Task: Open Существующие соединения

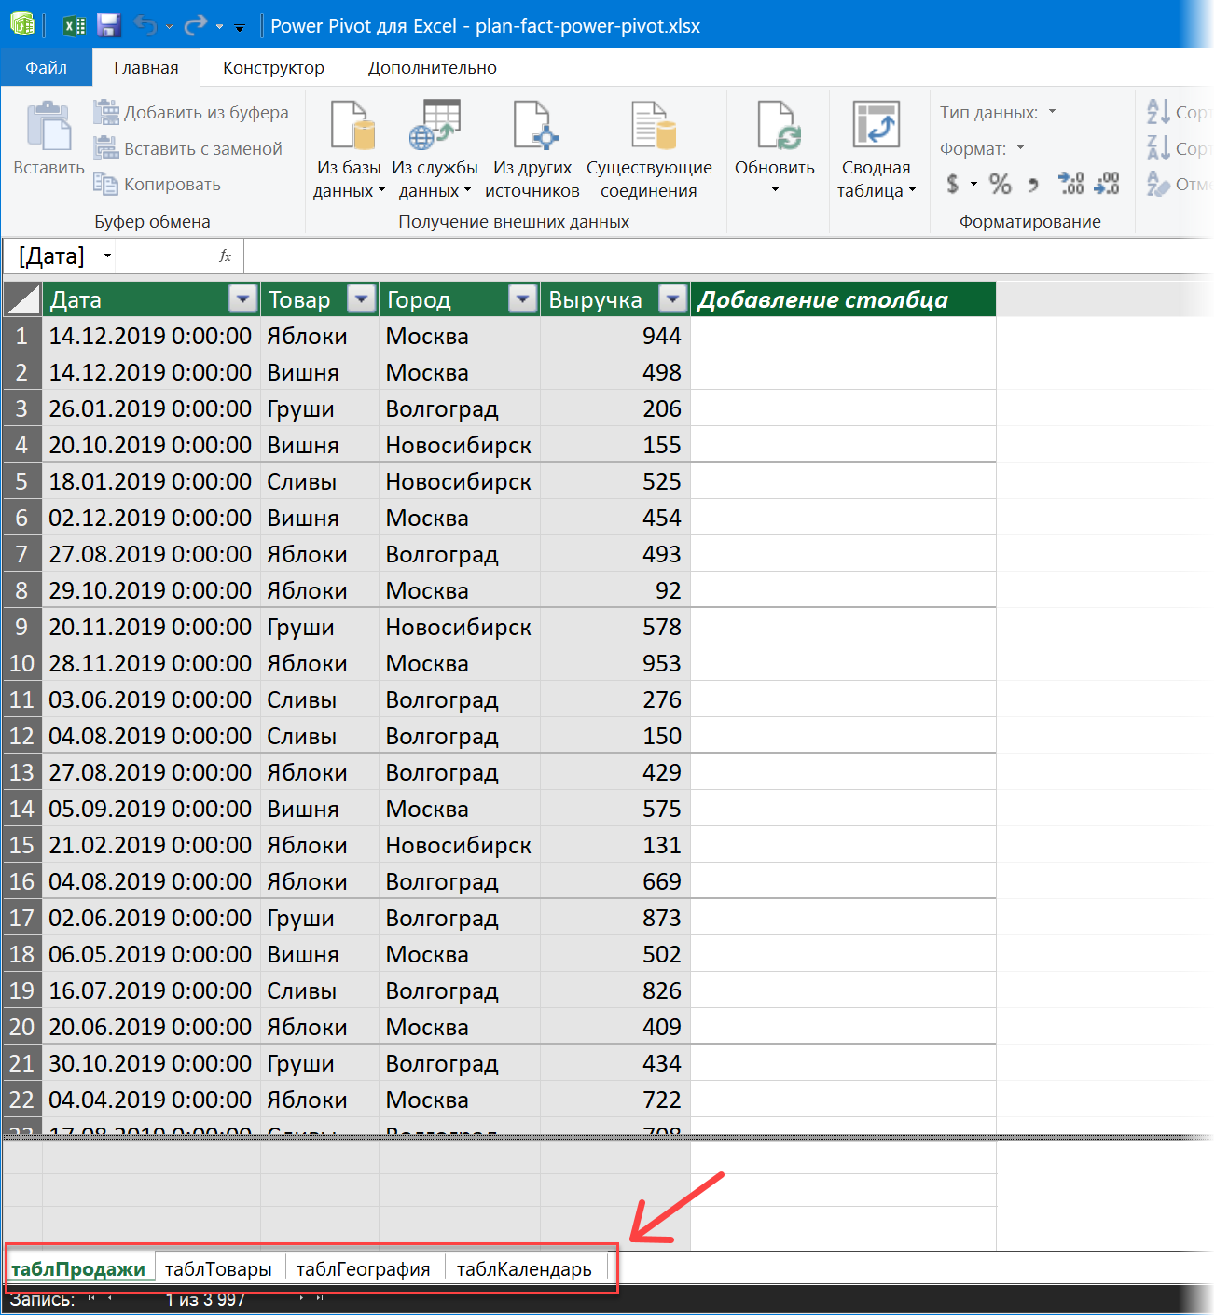Action: pos(649,150)
